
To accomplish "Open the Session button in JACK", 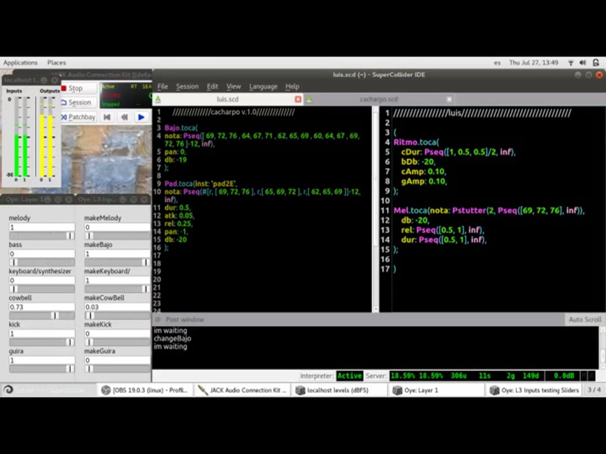I will point(79,102).
